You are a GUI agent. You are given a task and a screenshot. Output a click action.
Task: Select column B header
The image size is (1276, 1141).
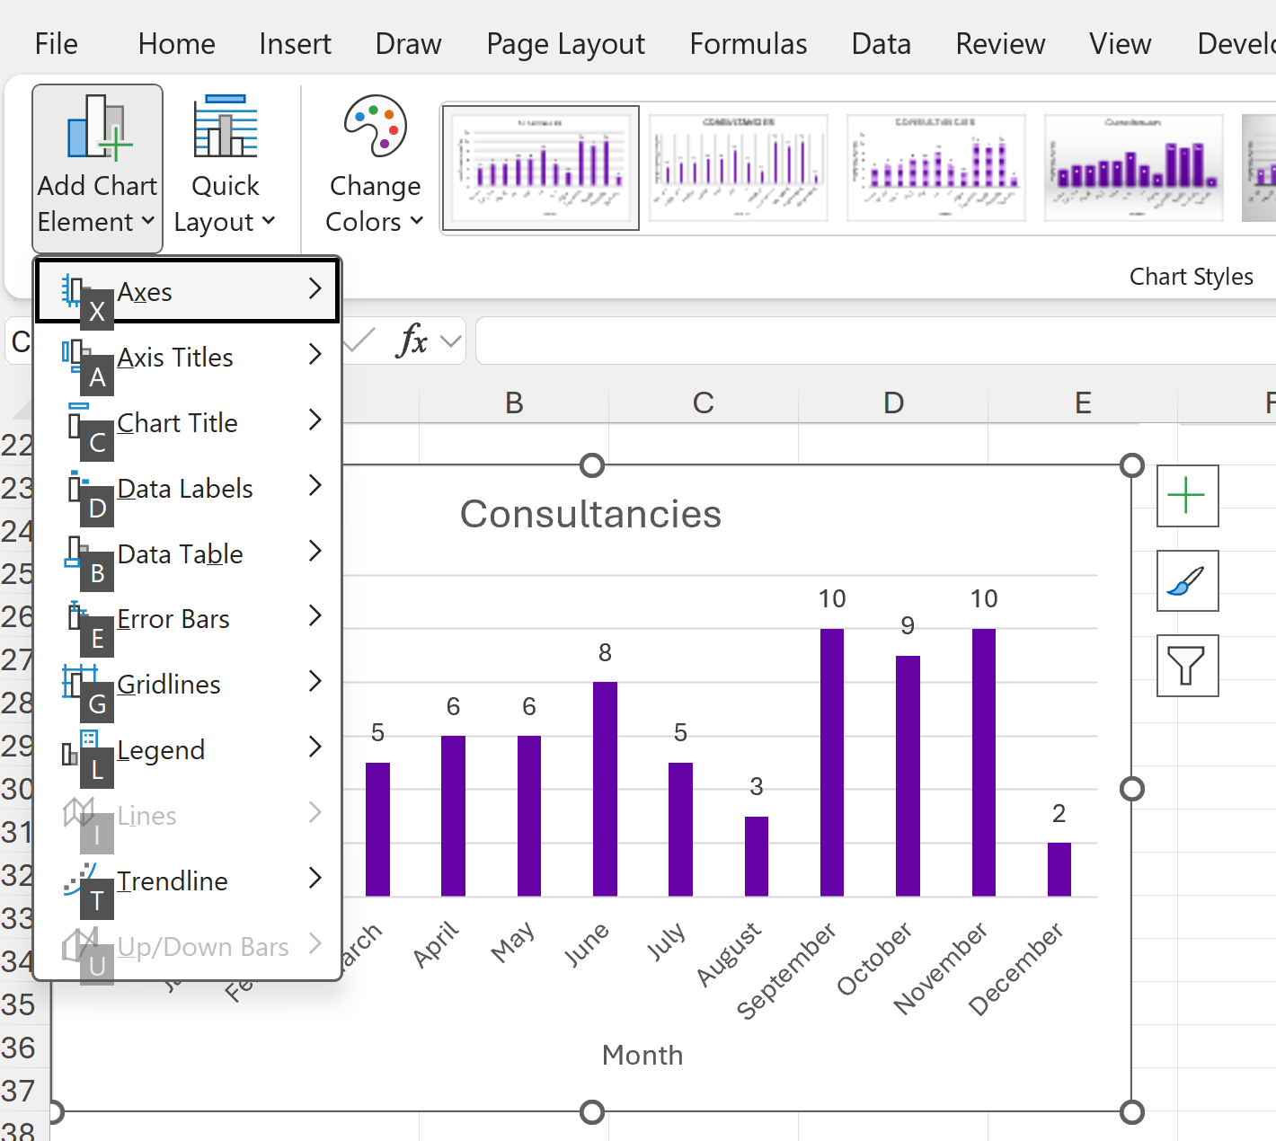pyautogui.click(x=514, y=402)
